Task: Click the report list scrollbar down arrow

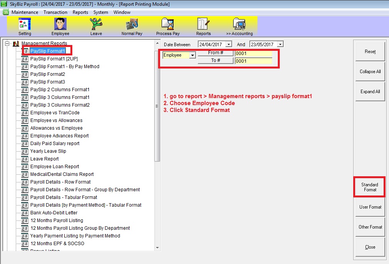Action: pos(157,248)
